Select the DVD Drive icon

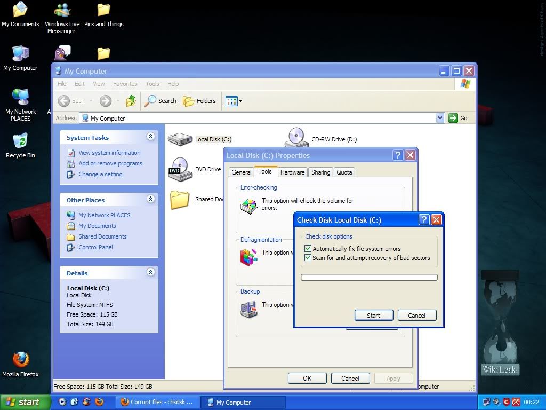180,169
